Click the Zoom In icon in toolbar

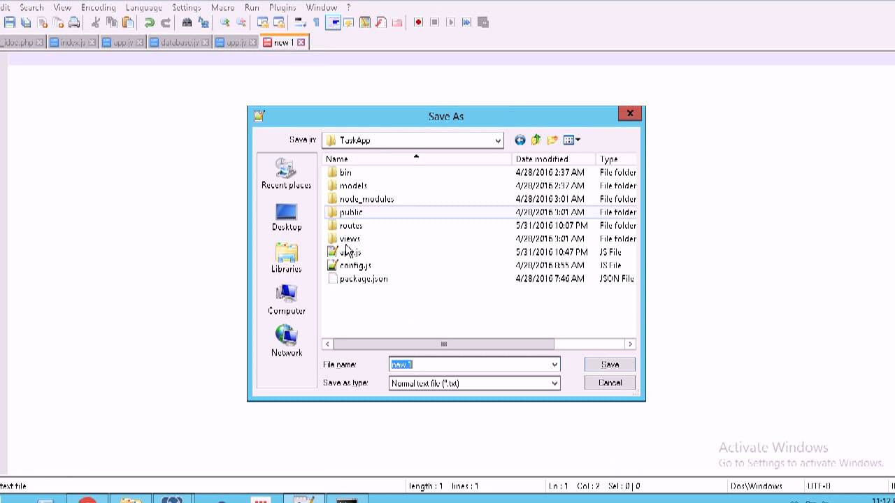point(225,22)
